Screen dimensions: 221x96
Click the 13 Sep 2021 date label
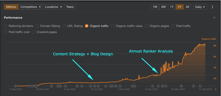[16, 89]
